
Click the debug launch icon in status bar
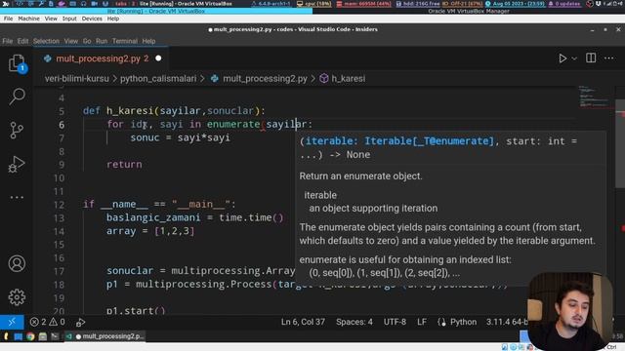80,322
